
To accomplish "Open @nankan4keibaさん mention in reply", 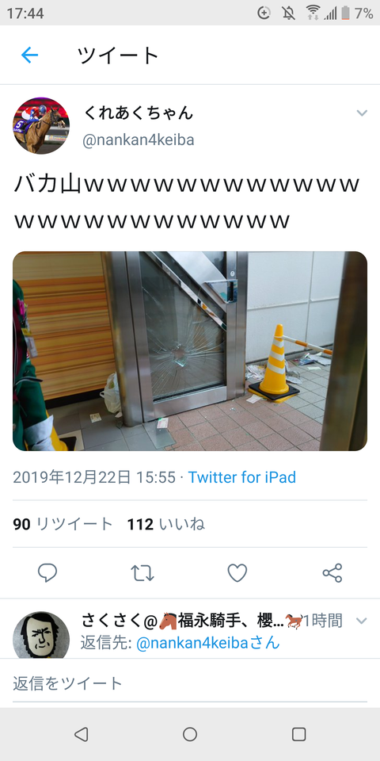I will click(208, 643).
